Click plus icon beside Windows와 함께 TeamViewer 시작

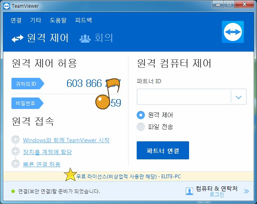pos(16,140)
